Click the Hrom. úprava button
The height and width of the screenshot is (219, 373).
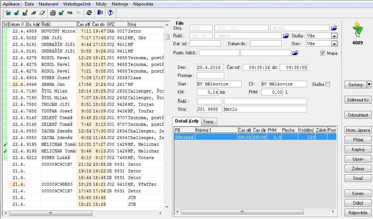[358, 130]
